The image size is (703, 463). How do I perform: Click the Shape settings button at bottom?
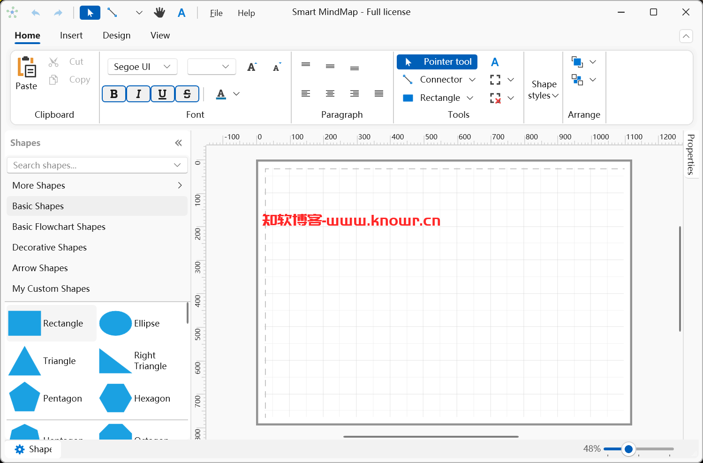33,449
